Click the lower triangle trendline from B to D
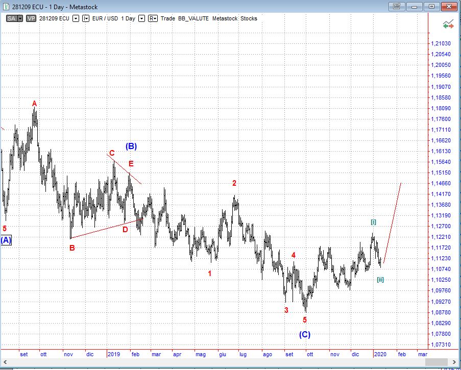The width and height of the screenshot is (461, 370). (x=107, y=228)
